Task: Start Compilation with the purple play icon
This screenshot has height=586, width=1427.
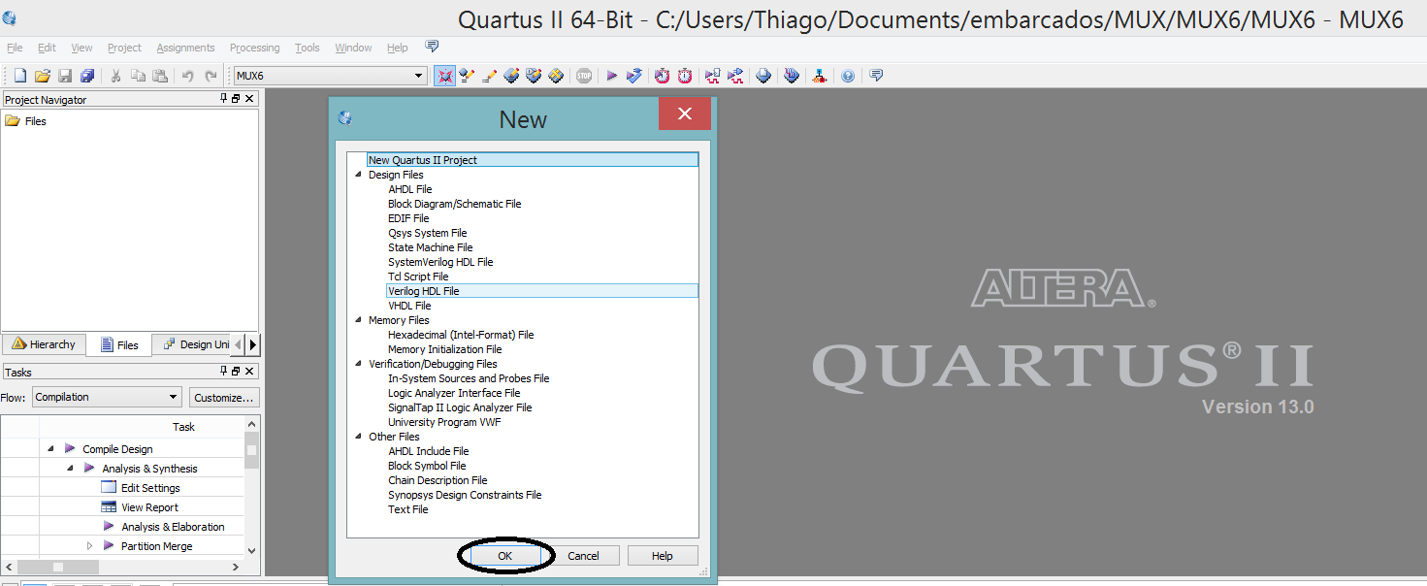Action: [612, 76]
